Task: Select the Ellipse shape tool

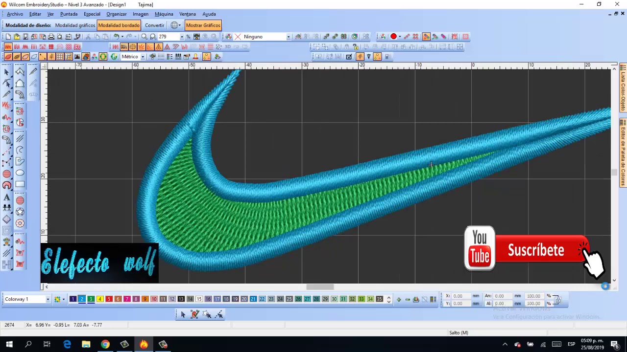Action: pos(20,173)
